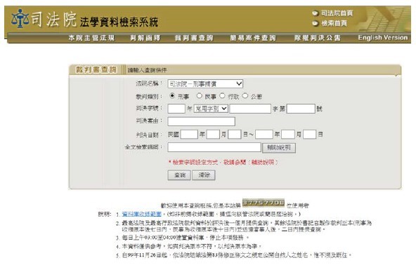Click end year field after tilde
The height and width of the screenshot is (265, 416).
264,134
